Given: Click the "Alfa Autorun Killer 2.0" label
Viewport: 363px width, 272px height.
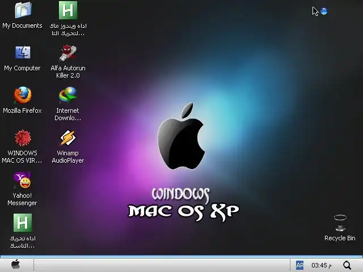Looking at the screenshot, I should click(68, 72).
